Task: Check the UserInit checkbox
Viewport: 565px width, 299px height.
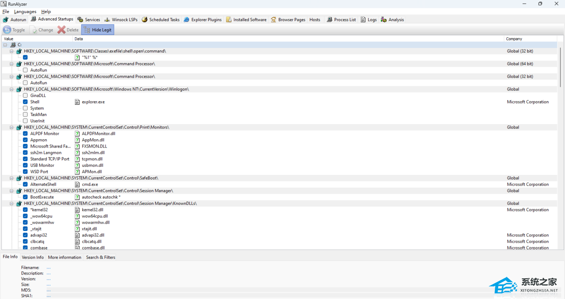Action: coord(25,121)
